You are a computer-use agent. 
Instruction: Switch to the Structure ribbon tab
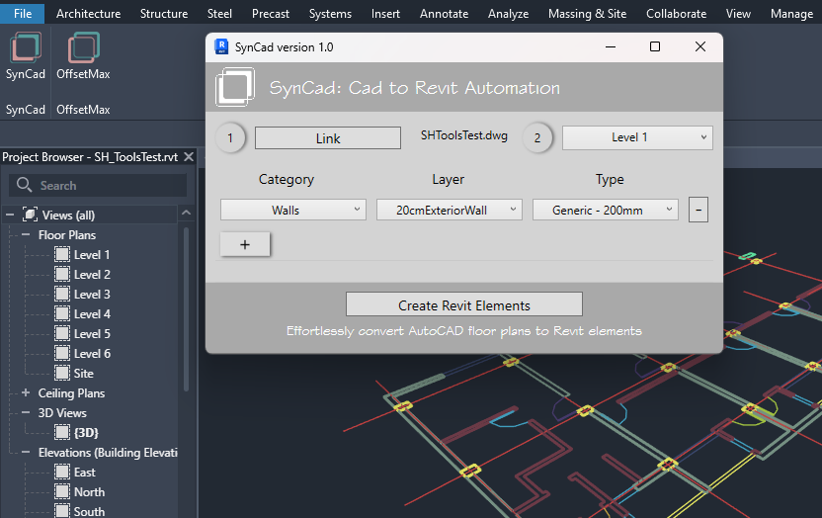tap(164, 14)
